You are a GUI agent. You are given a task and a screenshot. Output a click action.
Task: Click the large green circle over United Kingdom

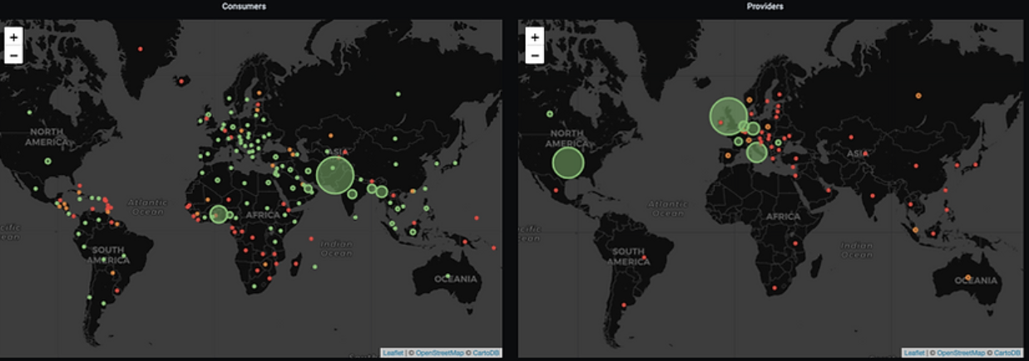[729, 115]
